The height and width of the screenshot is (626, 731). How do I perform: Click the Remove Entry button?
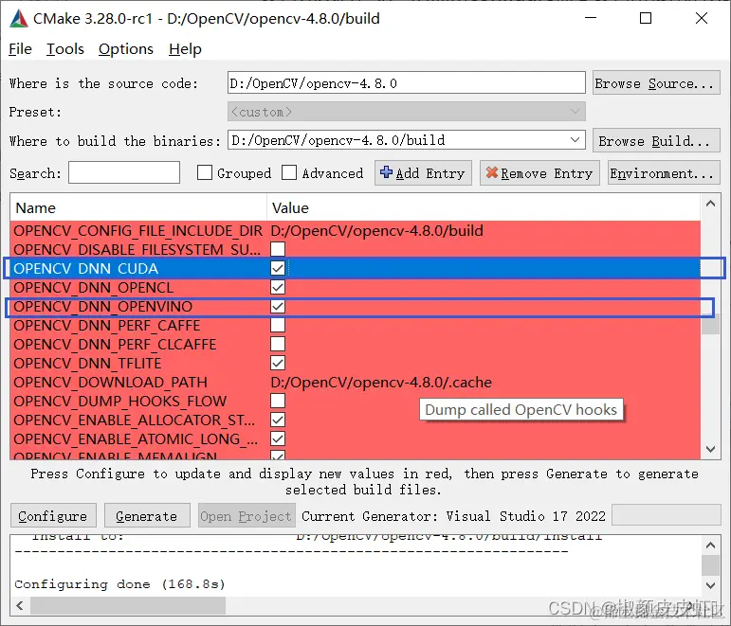pos(539,173)
